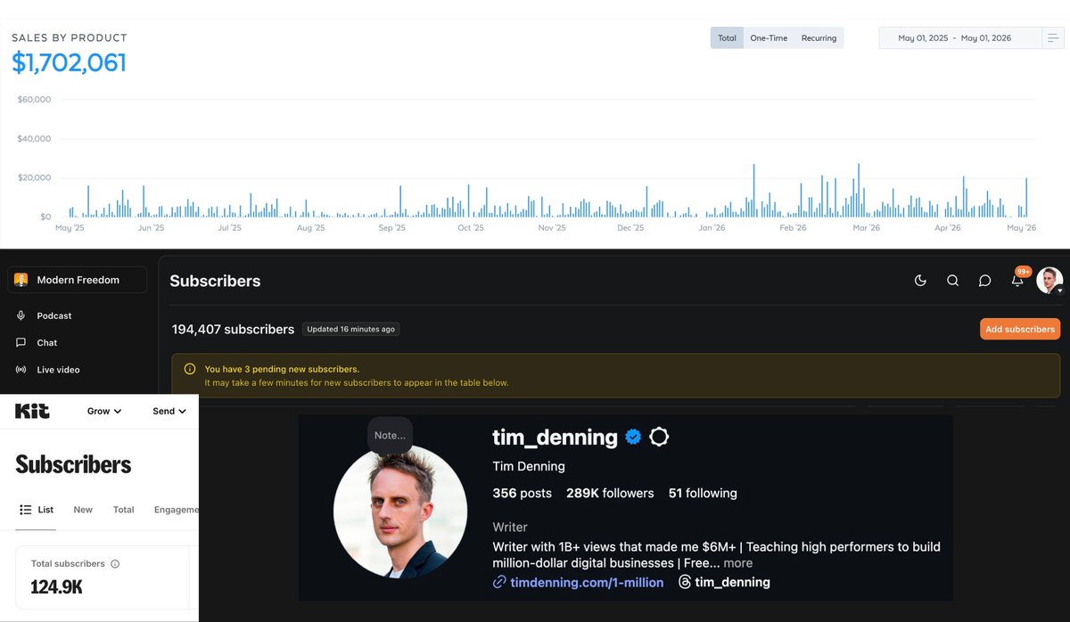
Task: Select the One-Time sales toggle
Action: click(x=769, y=38)
